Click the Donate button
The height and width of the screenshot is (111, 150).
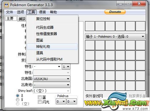point(115,12)
